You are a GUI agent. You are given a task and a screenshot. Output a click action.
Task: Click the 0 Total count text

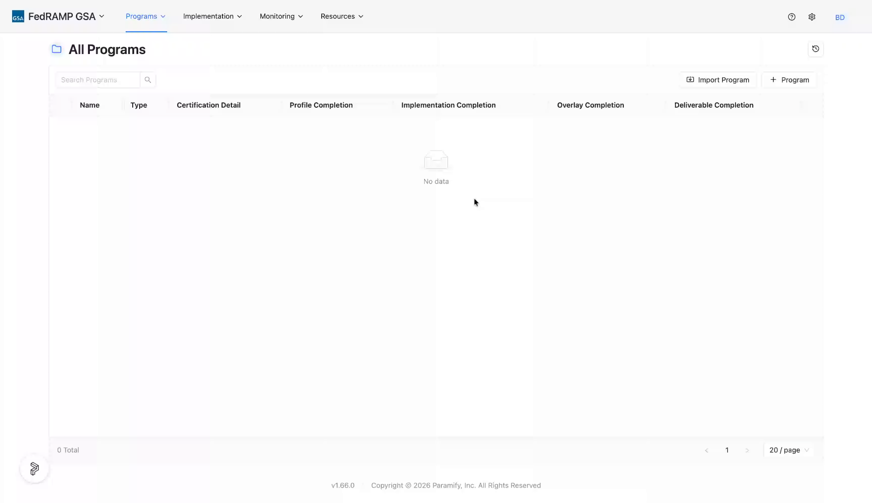68,450
